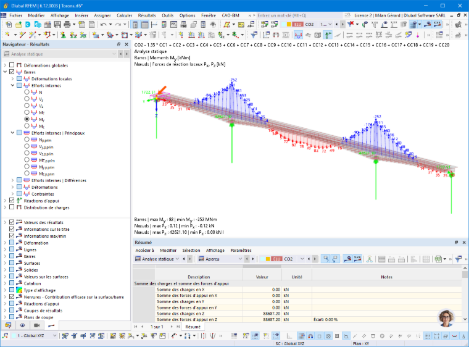The image size is (469, 347).
Task: Click Accéder à in Résumé panel menu
Action: [x=144, y=250]
